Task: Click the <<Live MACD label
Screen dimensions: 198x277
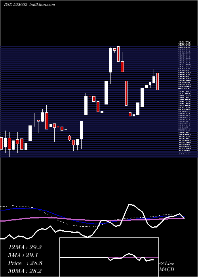Action: tap(167, 267)
